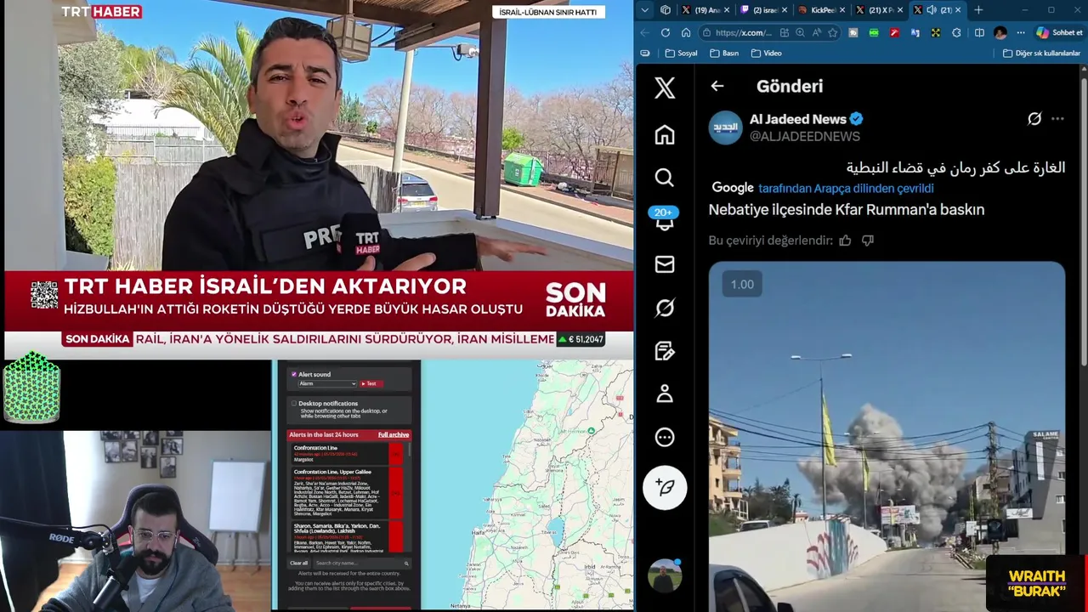Image resolution: width=1088 pixels, height=612 pixels.
Task: Click the explosion video in the post
Action: (887, 436)
